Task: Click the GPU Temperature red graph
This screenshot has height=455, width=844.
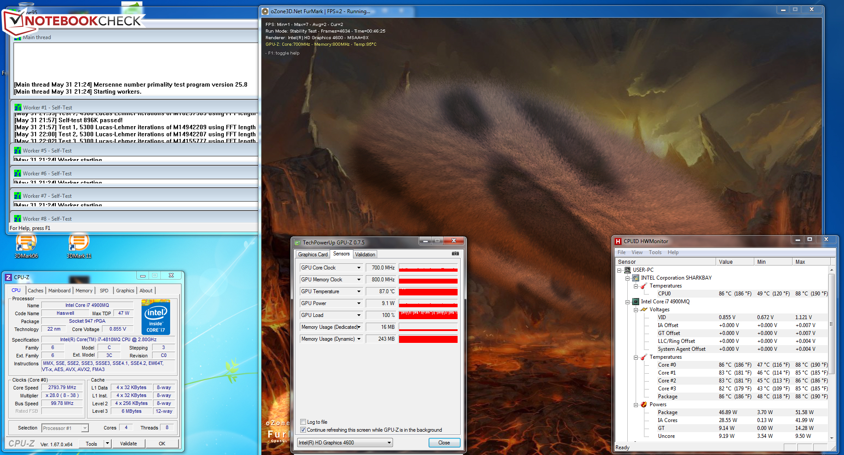Action: pos(428,291)
